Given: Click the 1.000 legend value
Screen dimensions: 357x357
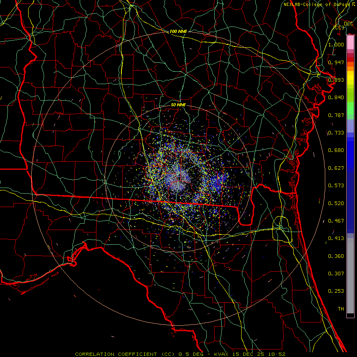Looking at the screenshot, I should (x=336, y=44).
